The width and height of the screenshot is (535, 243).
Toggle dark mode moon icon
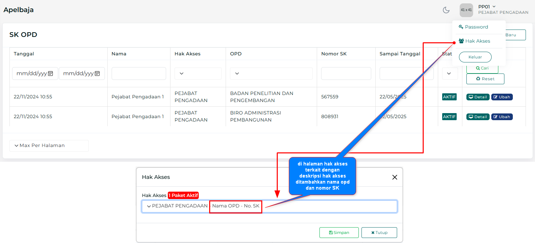pyautogui.click(x=446, y=10)
